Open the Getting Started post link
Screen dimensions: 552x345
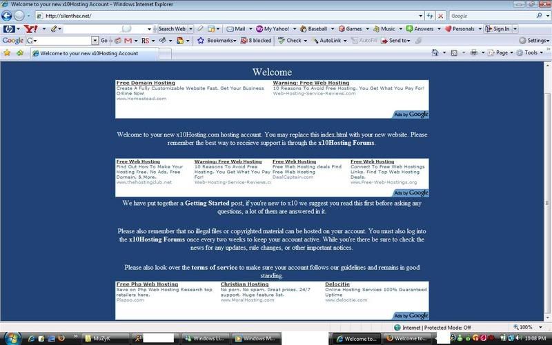(207, 203)
